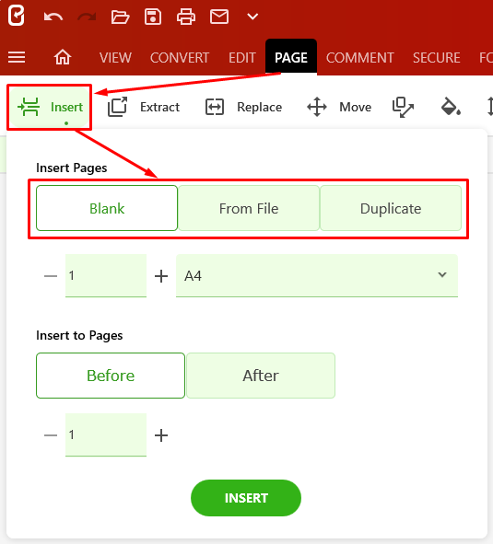Open the hamburger menu
This screenshot has width=493, height=544.
[x=17, y=57]
